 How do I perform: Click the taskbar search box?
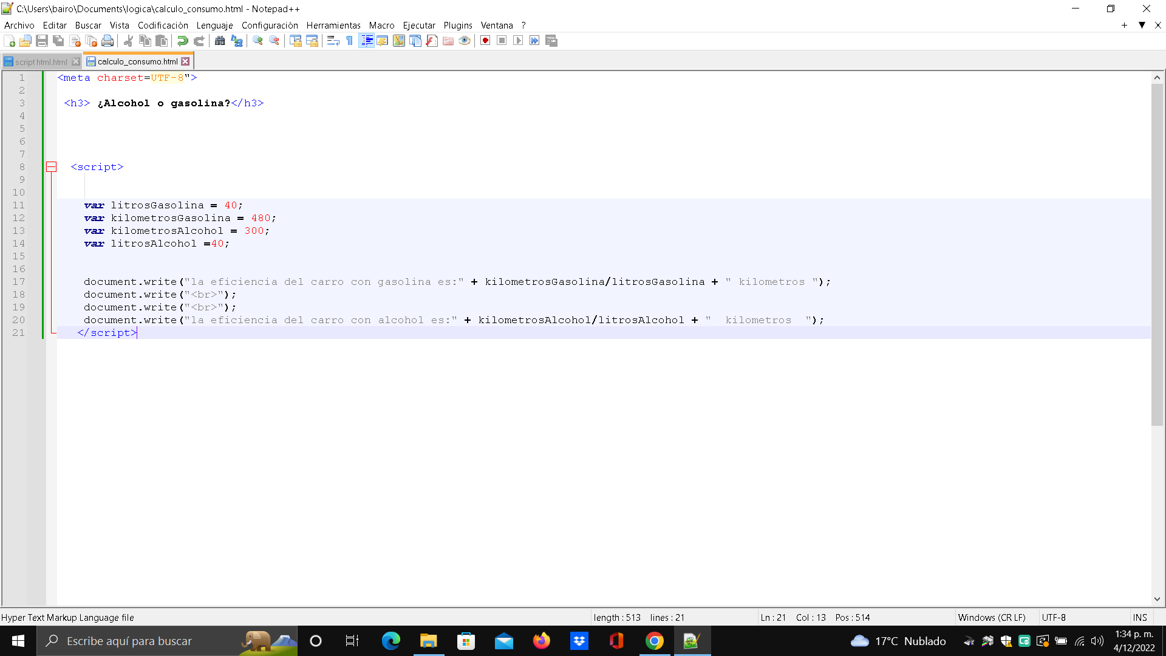click(x=167, y=641)
